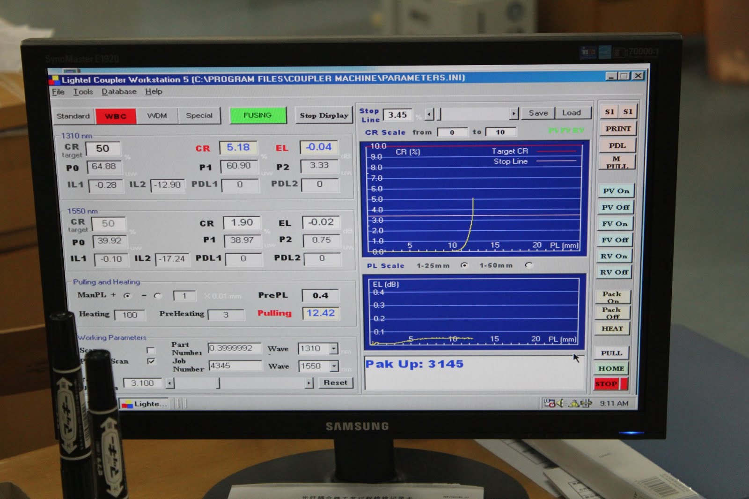Select the ManPL plus radio button
The width and height of the screenshot is (749, 499).
tap(127, 295)
